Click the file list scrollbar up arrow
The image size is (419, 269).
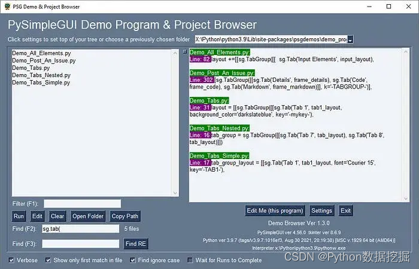(x=175, y=53)
